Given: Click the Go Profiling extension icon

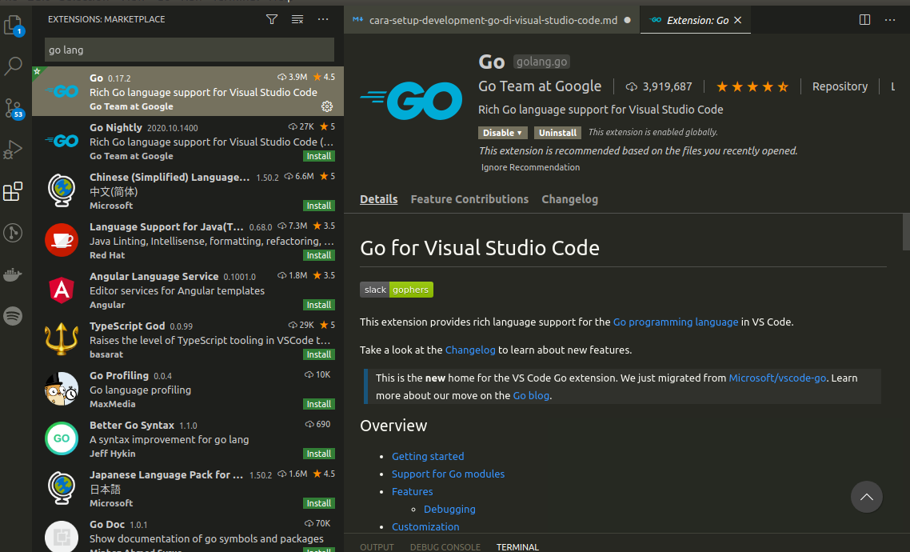Looking at the screenshot, I should (x=62, y=389).
